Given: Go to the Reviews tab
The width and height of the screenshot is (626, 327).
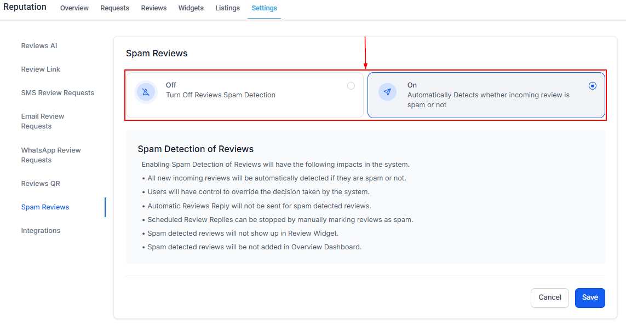Looking at the screenshot, I should 154,8.
